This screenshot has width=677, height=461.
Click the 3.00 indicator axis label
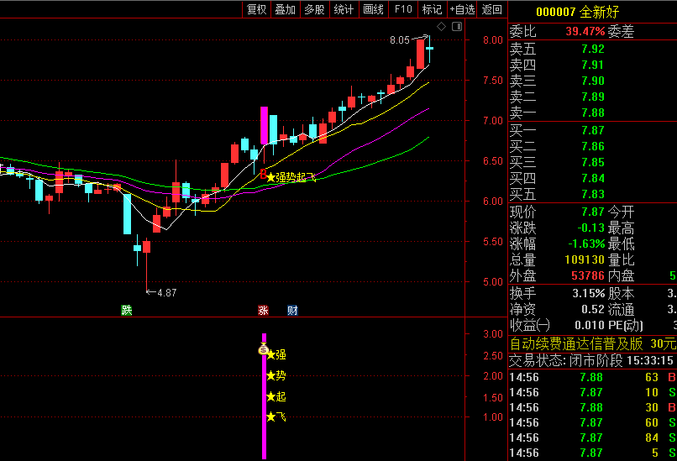pyautogui.click(x=493, y=334)
